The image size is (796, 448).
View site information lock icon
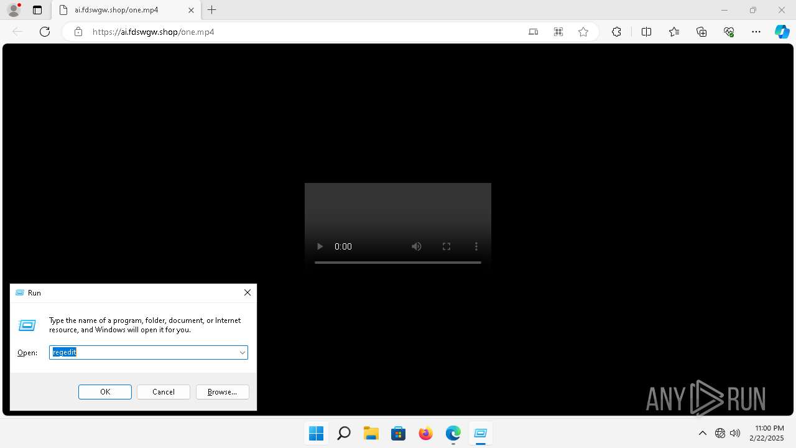78,32
